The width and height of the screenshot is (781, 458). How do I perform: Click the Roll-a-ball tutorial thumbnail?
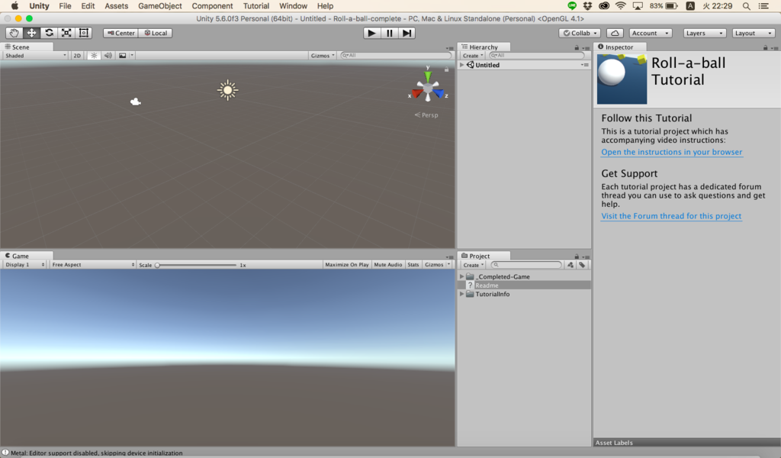tap(622, 79)
